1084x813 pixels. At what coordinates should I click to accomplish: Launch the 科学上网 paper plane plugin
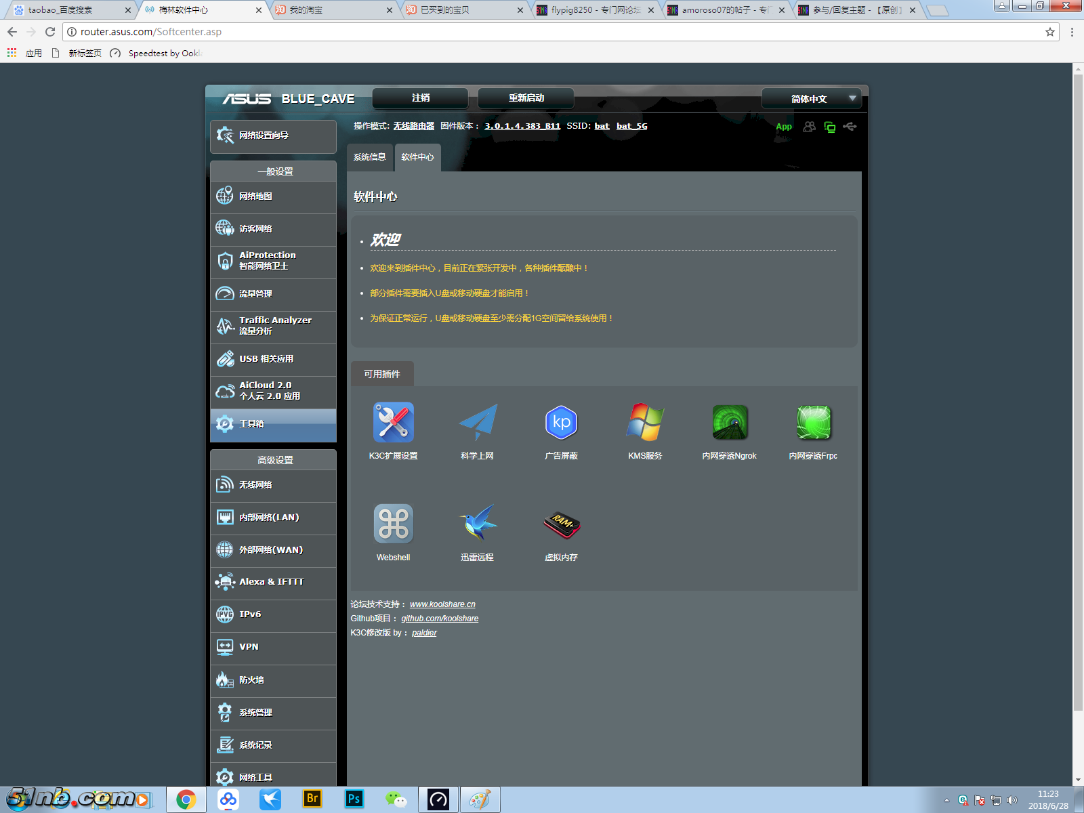478,423
